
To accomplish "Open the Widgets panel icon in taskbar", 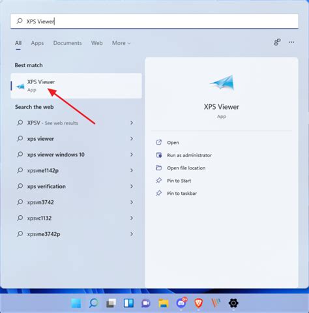I will tap(128, 303).
